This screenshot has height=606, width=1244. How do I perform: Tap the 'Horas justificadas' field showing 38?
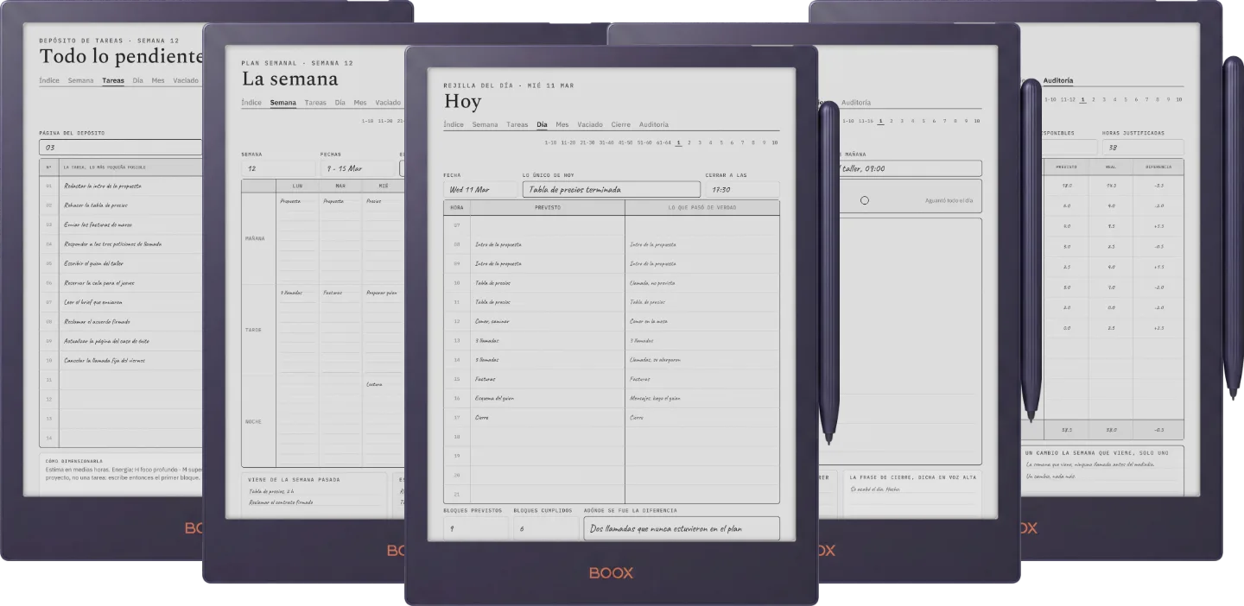pyautogui.click(x=1143, y=148)
